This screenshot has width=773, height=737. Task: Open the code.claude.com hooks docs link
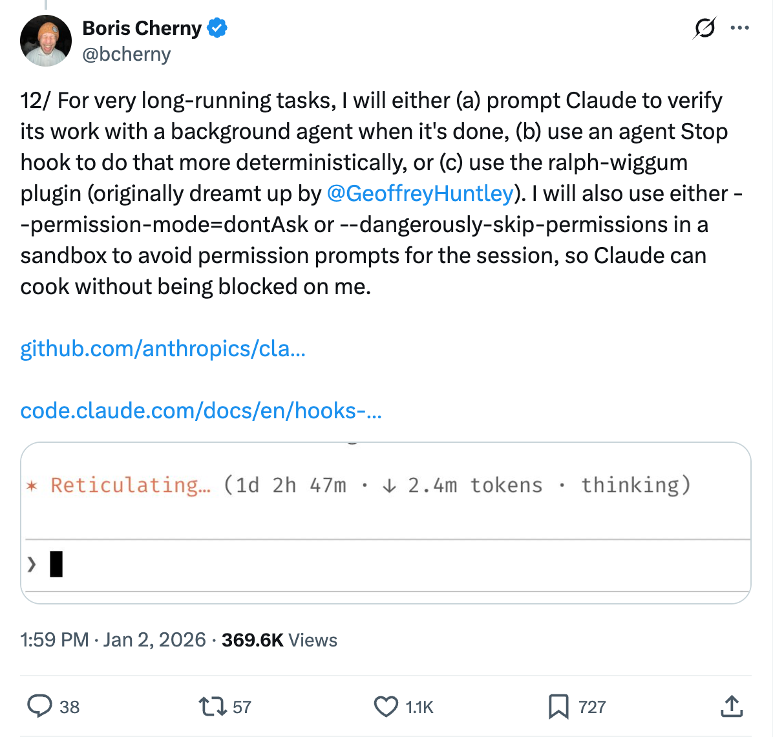coord(201,411)
